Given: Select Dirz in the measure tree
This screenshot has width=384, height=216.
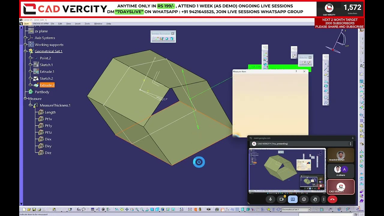Looking at the screenshot, I should pyautogui.click(x=48, y=153).
